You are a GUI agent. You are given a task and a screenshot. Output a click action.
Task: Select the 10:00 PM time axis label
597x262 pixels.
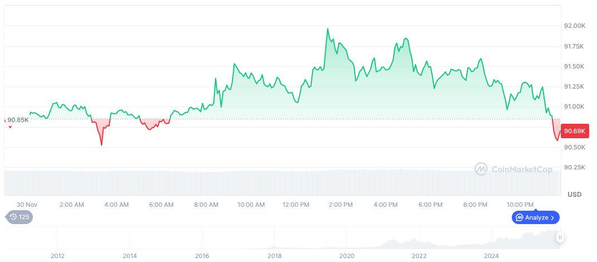coord(521,205)
